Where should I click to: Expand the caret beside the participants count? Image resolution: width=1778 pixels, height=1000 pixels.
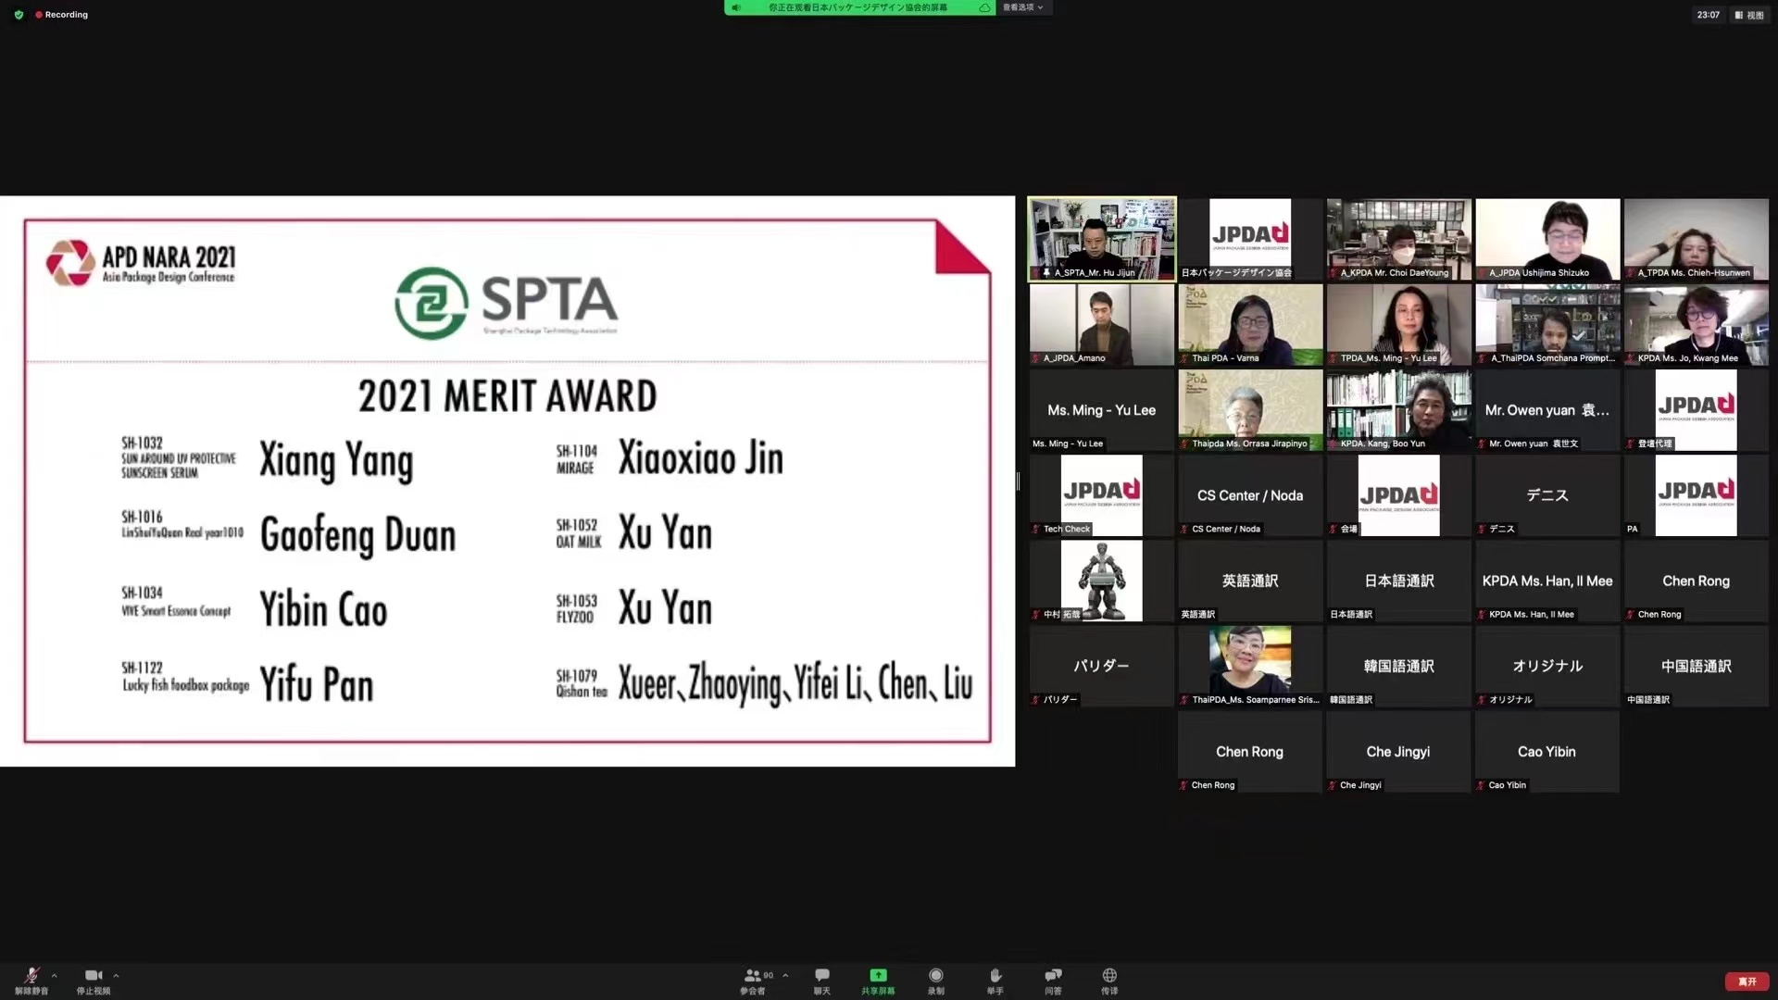pyautogui.click(x=785, y=975)
